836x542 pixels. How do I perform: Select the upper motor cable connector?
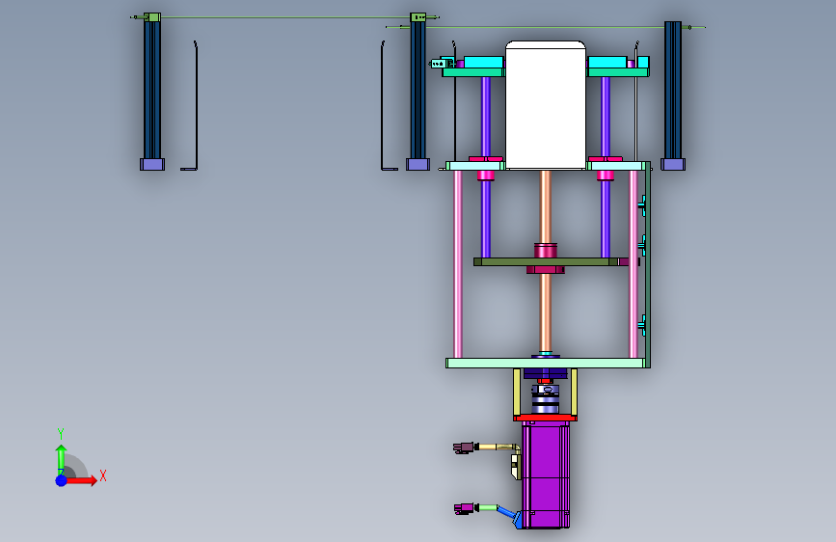pos(464,447)
